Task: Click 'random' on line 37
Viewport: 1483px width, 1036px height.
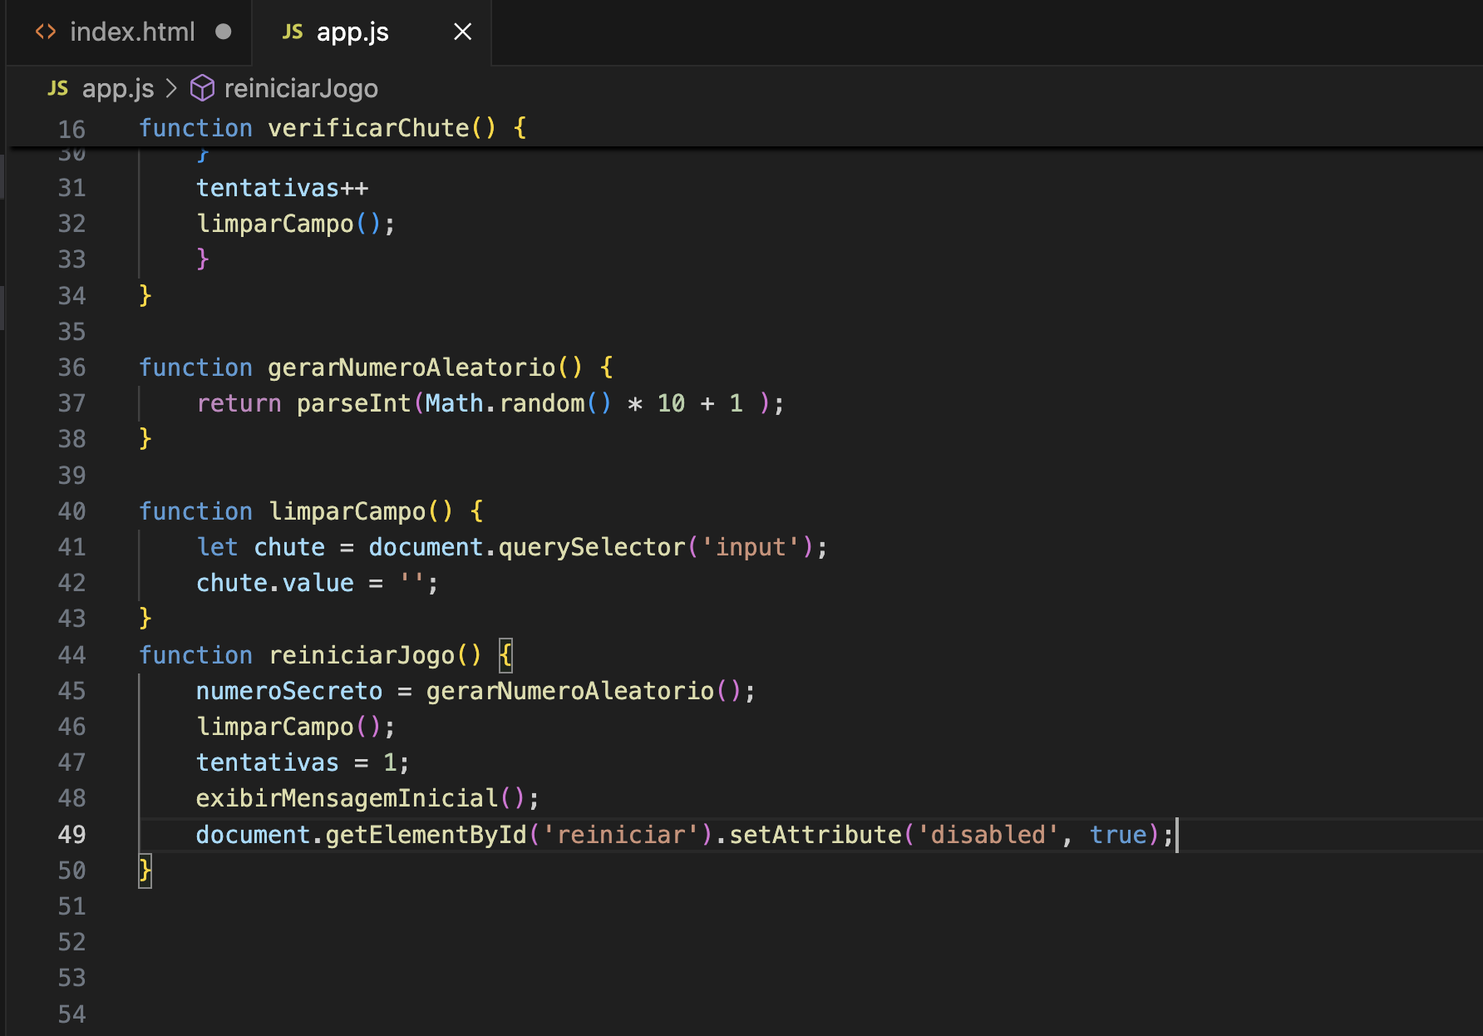Action: (x=542, y=403)
